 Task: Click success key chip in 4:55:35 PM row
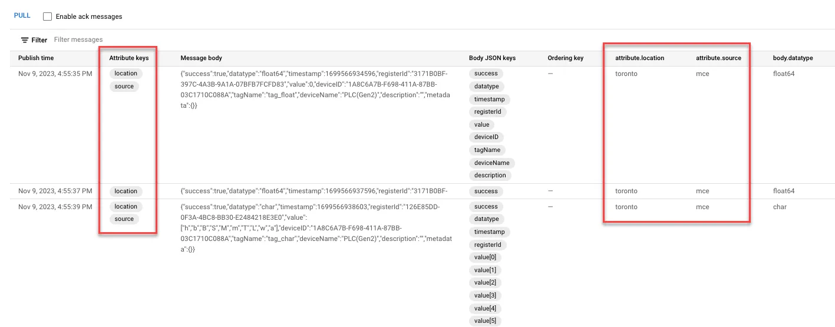pyautogui.click(x=486, y=74)
